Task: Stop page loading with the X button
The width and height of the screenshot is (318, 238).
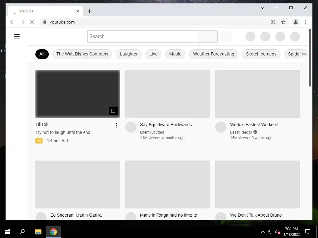Action: coord(32,22)
